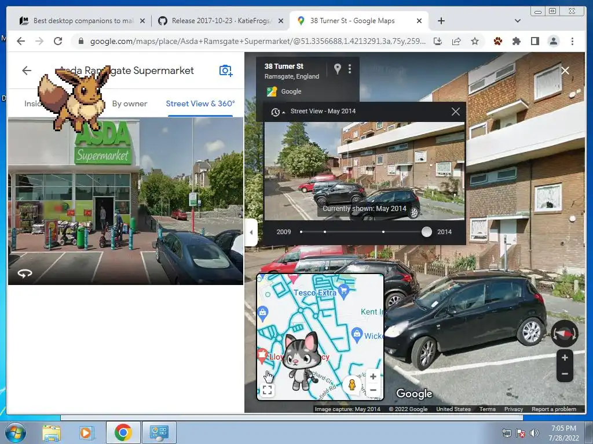This screenshot has height=444, width=593.
Task: Launch Windows Media Player from taskbar
Action: pos(86,432)
